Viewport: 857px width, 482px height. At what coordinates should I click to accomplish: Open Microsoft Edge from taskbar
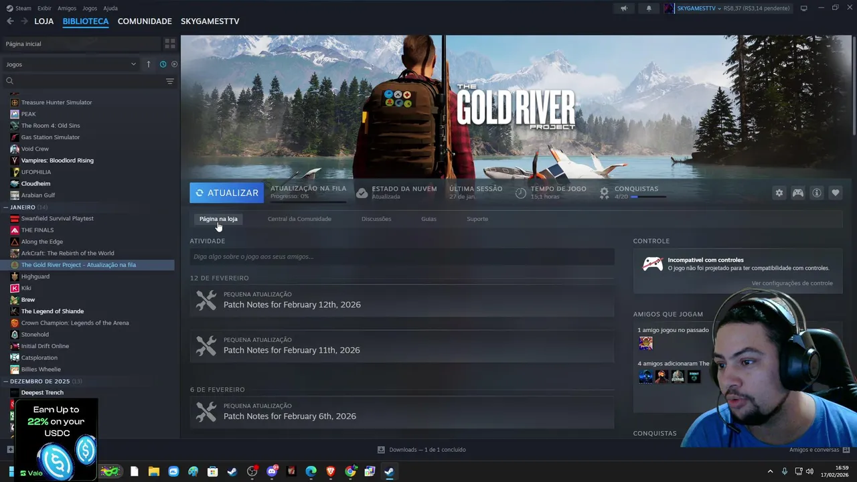[x=311, y=471]
